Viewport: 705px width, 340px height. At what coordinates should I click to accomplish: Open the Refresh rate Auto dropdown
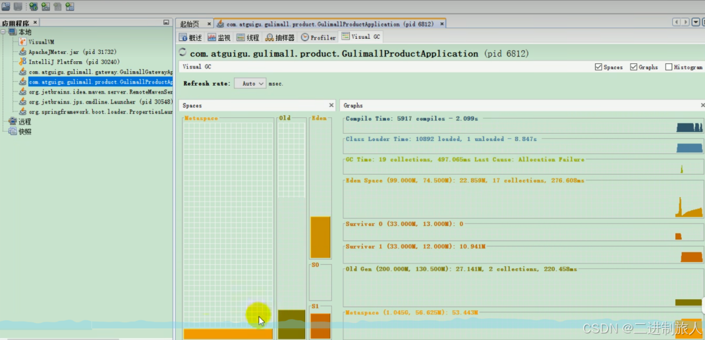pos(250,83)
